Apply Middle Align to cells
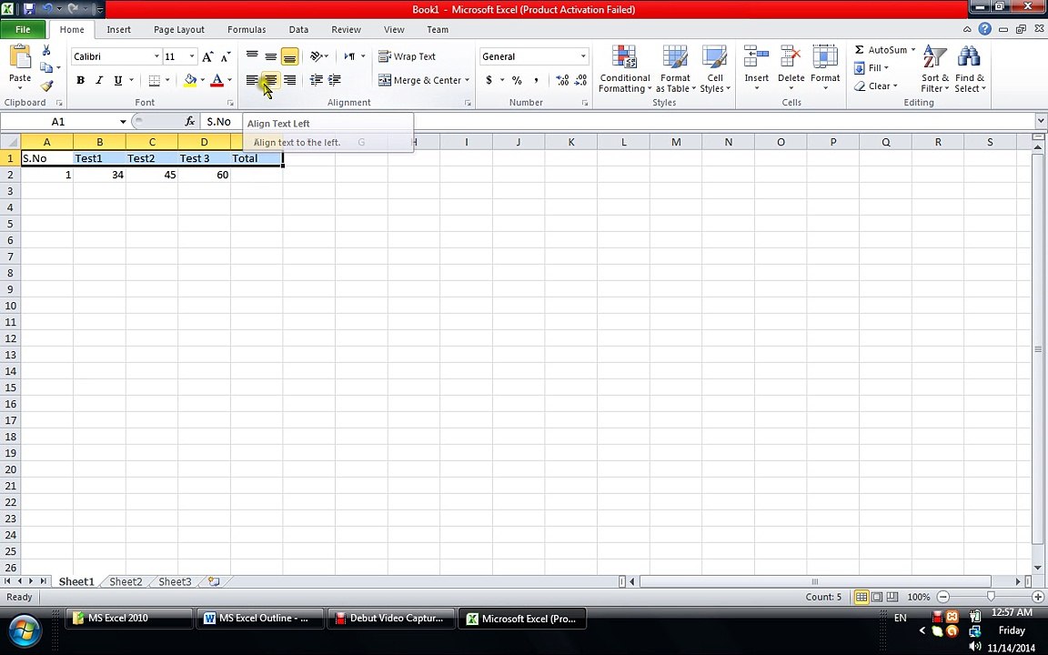 [x=271, y=56]
